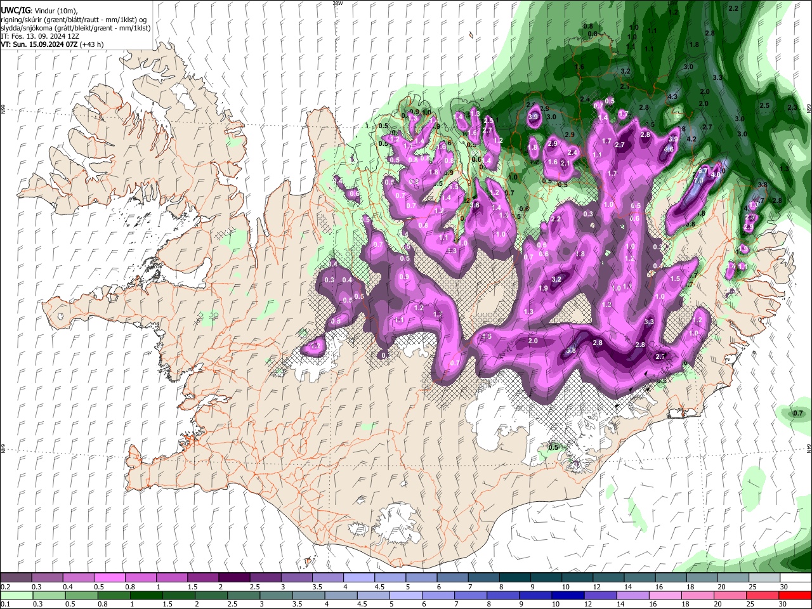Click the rain-scale swatch between 7 and 8

470,596
